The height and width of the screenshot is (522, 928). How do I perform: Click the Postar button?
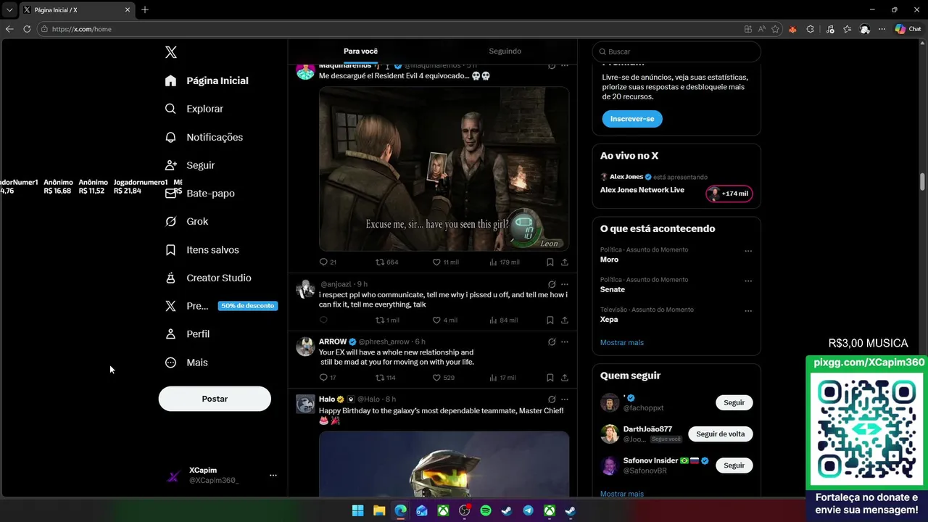(x=215, y=399)
